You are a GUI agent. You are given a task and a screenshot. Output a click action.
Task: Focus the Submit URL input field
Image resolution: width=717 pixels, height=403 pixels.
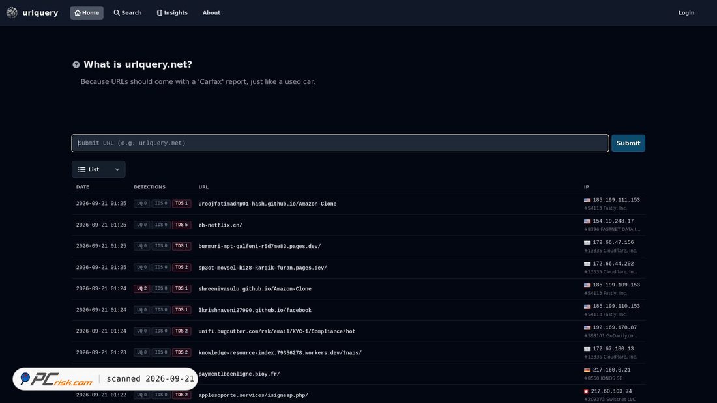pyautogui.click(x=340, y=143)
